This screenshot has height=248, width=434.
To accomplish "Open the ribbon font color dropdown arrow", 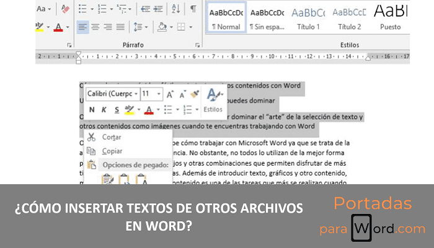I will (x=68, y=27).
